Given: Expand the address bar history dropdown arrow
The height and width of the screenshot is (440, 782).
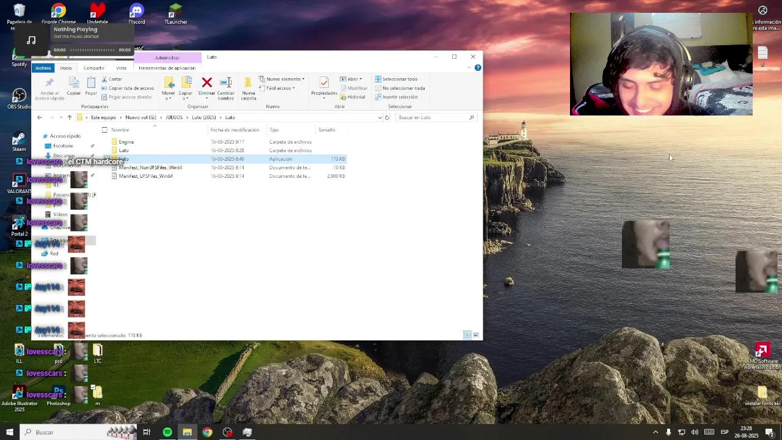Looking at the screenshot, I should (380, 117).
